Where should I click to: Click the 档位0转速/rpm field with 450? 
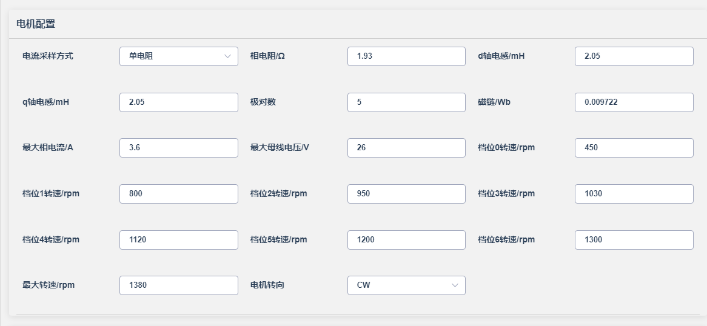coord(634,148)
